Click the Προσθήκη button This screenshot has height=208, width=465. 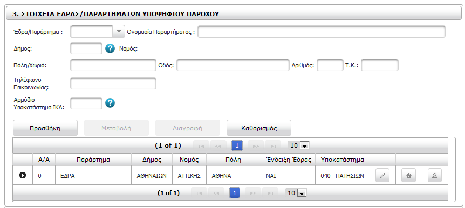[x=45, y=128]
